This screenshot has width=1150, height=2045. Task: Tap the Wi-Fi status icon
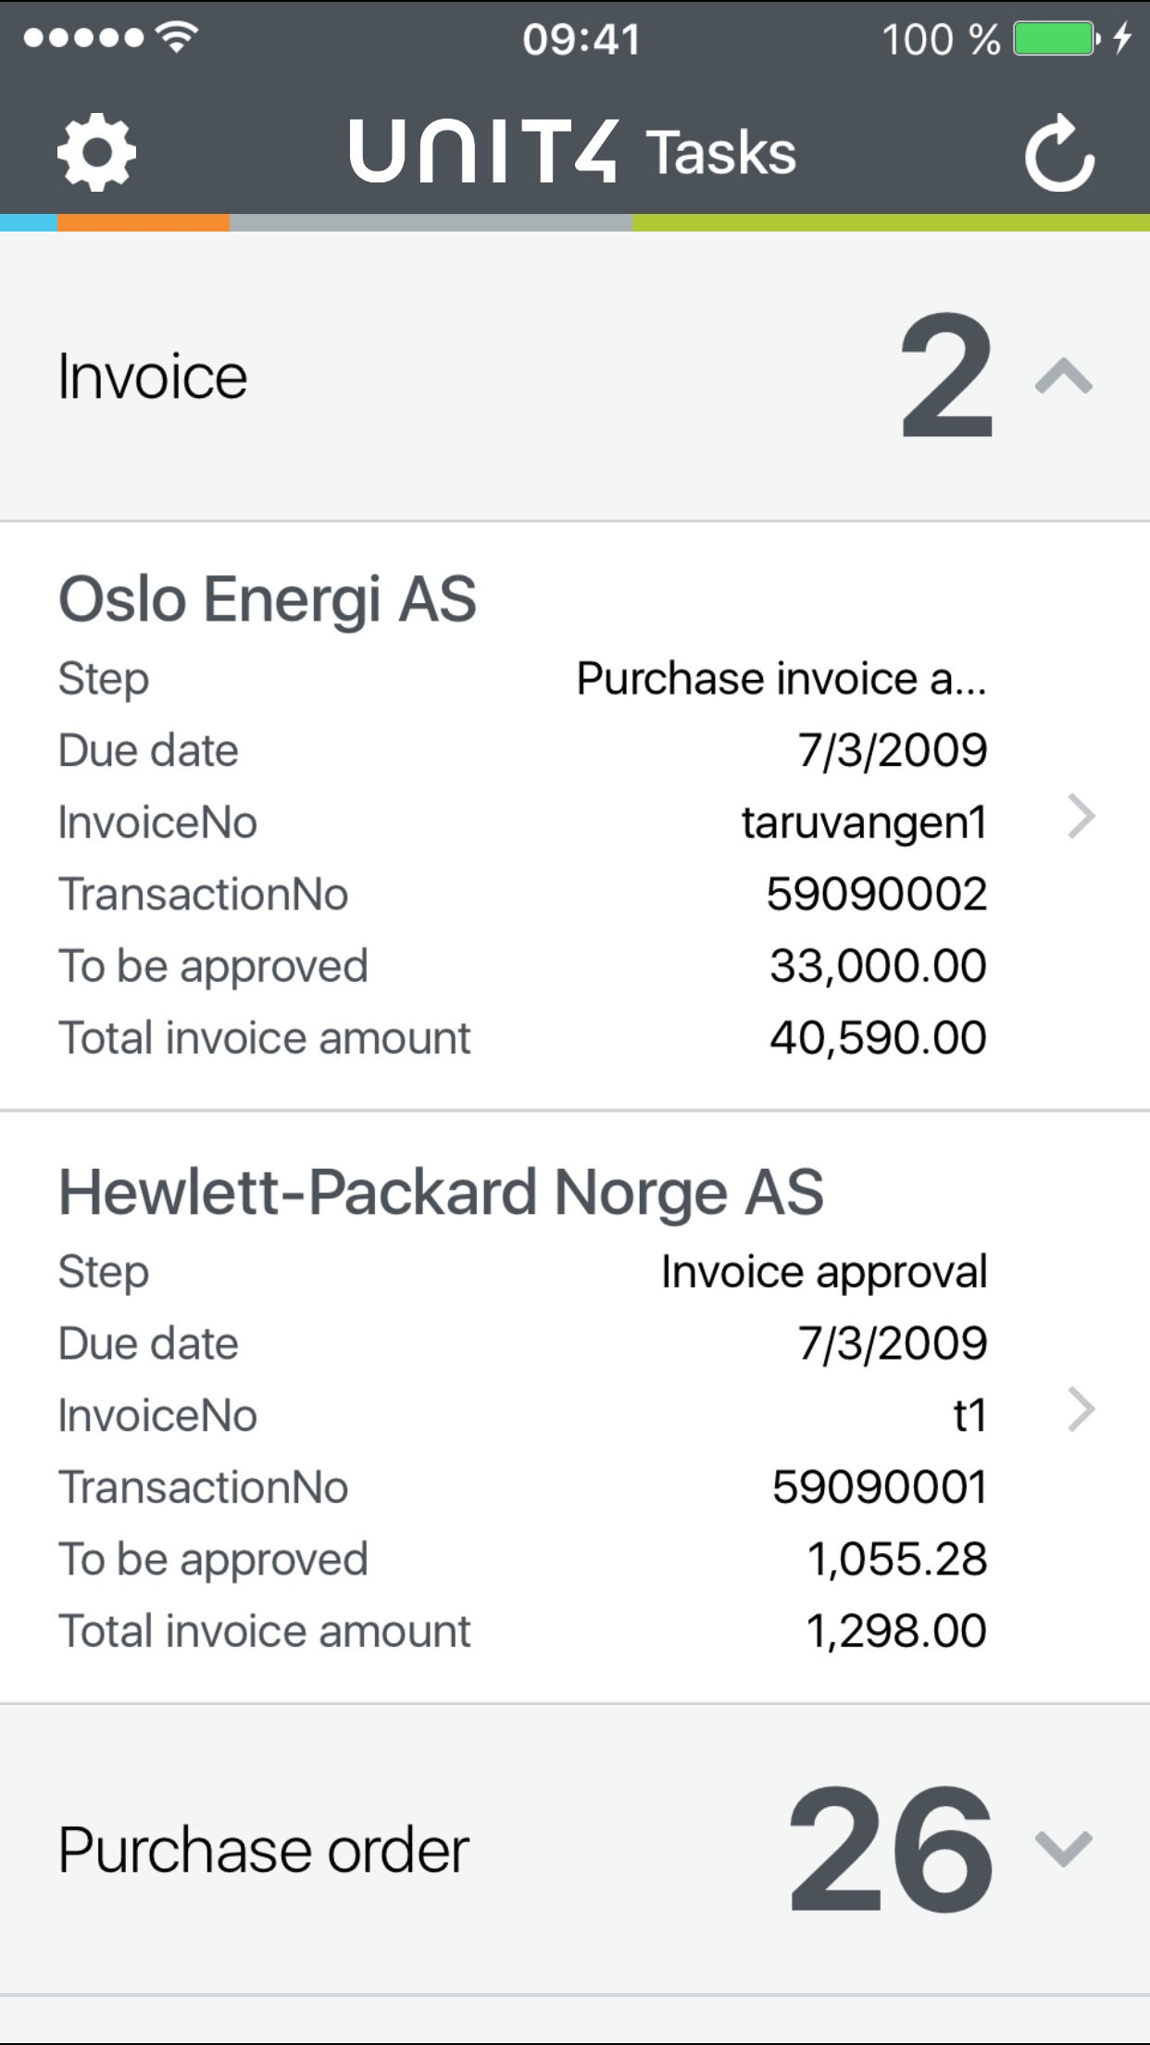point(177,37)
